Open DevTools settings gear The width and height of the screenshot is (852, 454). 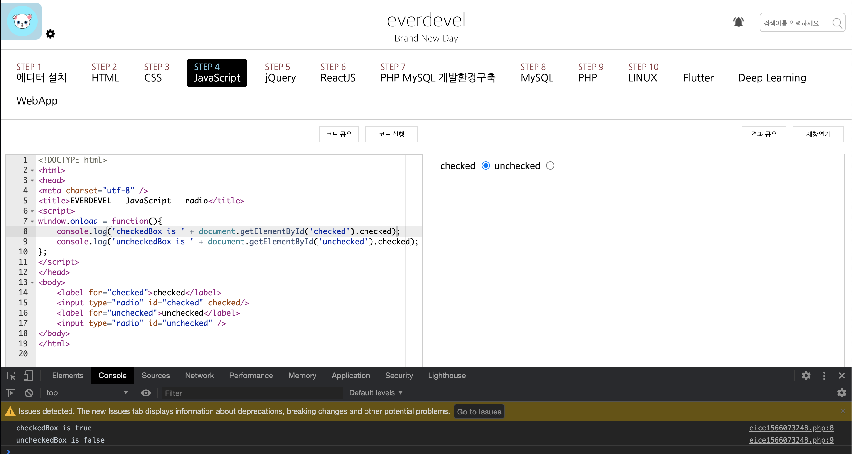pos(806,376)
